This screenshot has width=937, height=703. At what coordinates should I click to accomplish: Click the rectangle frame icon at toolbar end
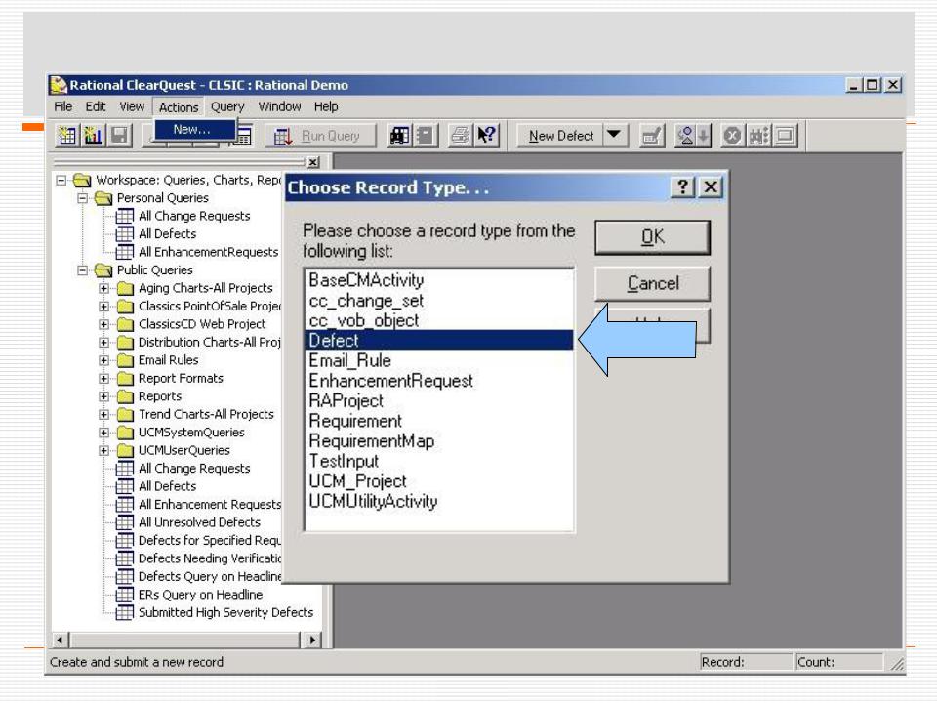click(x=785, y=136)
